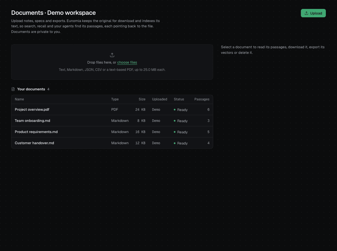Click the file dropzone area
The width and height of the screenshot is (337, 251).
(112, 62)
